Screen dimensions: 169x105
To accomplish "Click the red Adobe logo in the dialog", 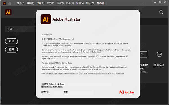I will [126, 92].
